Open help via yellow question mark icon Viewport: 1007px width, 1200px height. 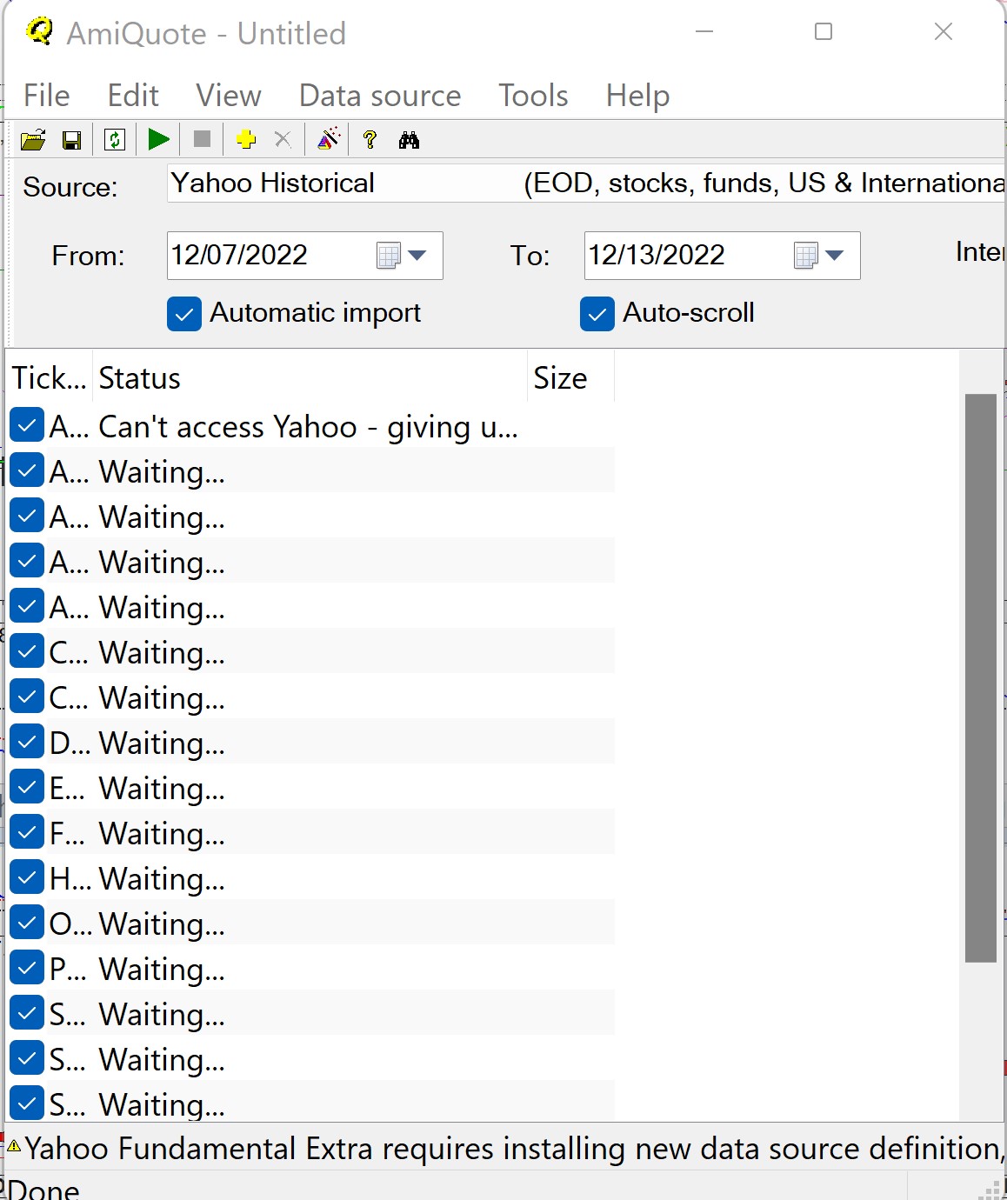[x=370, y=140]
